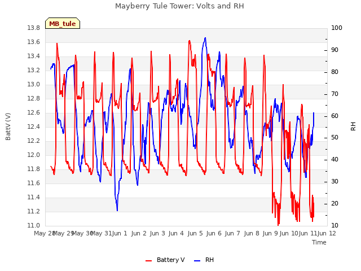Click the Time axis label
361x271 pixels.
click(x=319, y=242)
